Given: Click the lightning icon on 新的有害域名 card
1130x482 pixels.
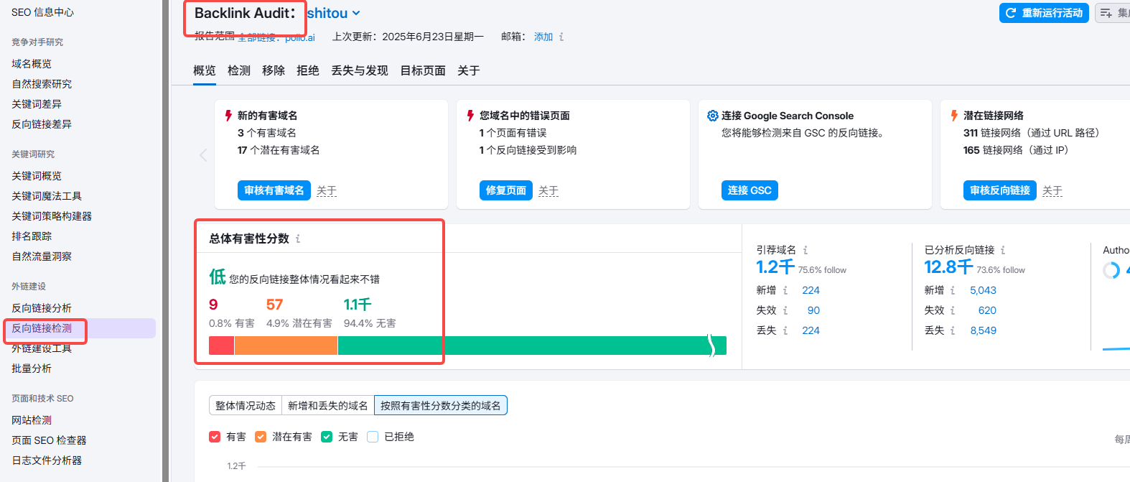Looking at the screenshot, I should [228, 116].
